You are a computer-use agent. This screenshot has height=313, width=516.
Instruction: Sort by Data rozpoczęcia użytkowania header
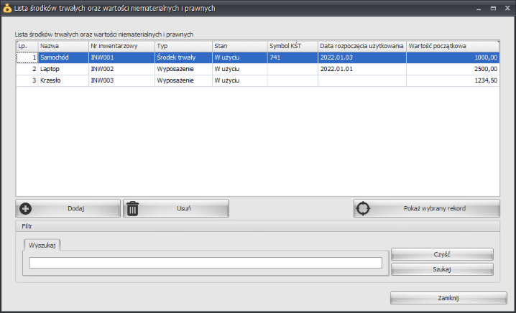coord(362,46)
